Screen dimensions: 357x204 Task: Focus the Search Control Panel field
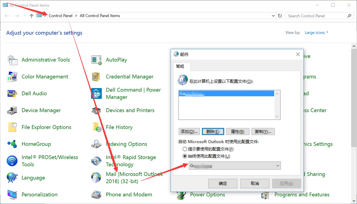(316, 16)
